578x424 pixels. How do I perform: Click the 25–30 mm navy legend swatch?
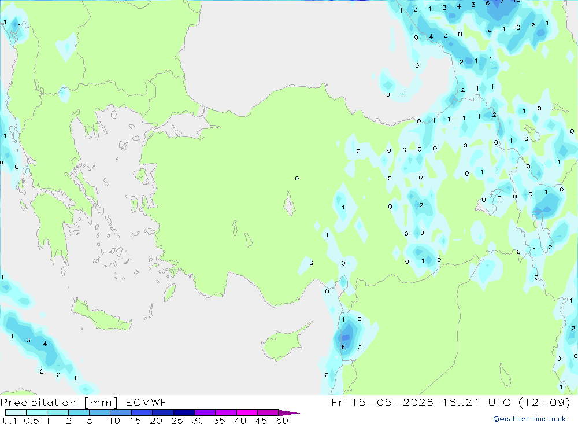184,412
